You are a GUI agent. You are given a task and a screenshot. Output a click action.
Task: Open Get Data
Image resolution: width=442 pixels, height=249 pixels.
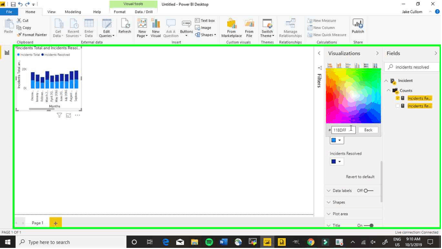[58, 28]
